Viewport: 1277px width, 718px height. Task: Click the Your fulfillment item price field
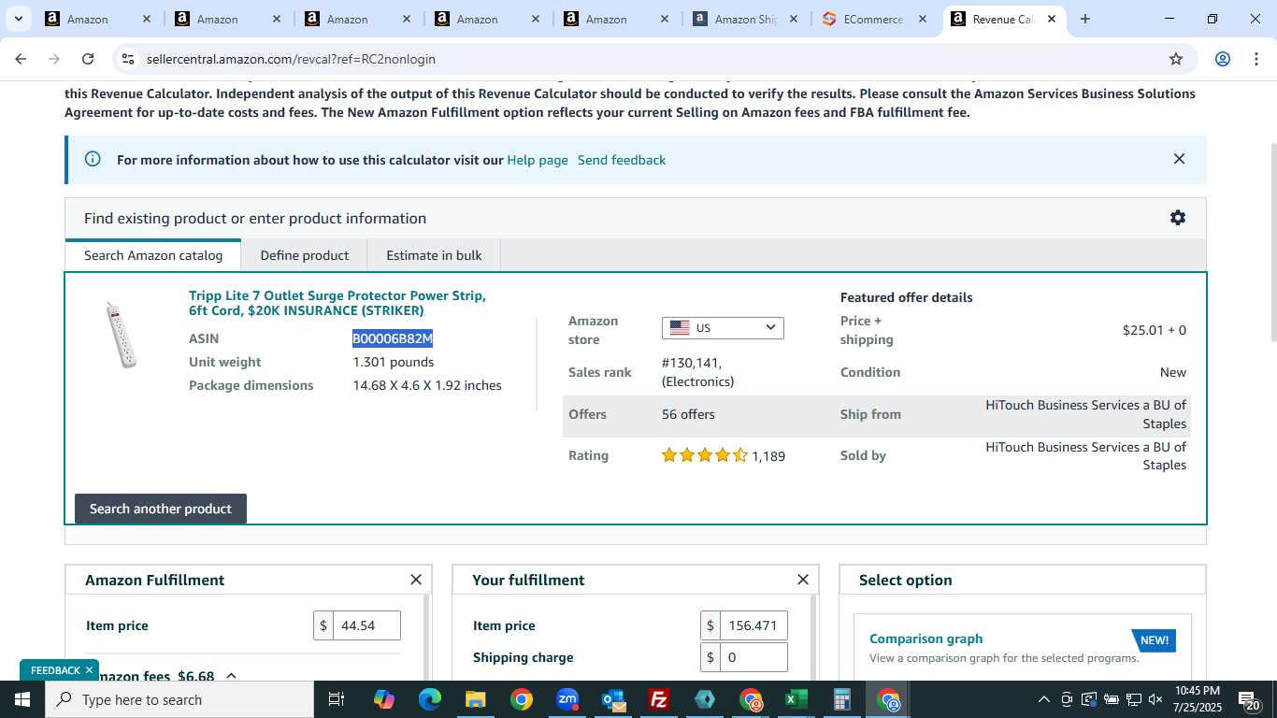[x=753, y=625]
